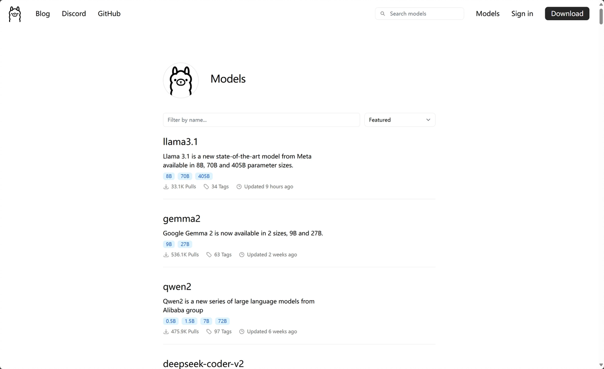
Task: Click the clock icon by Updated 6 weeks ago
Action: [x=242, y=332]
